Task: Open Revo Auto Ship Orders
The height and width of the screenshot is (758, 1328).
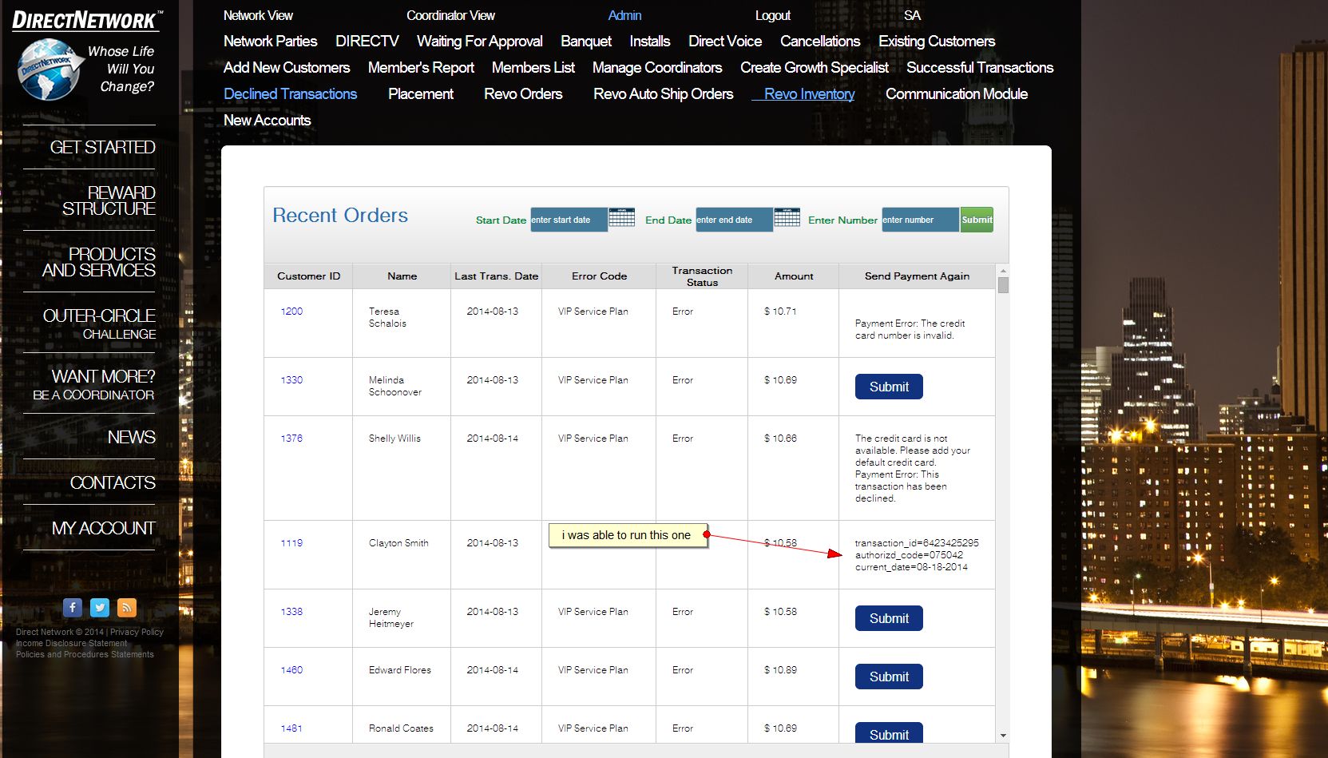Action: [x=663, y=94]
